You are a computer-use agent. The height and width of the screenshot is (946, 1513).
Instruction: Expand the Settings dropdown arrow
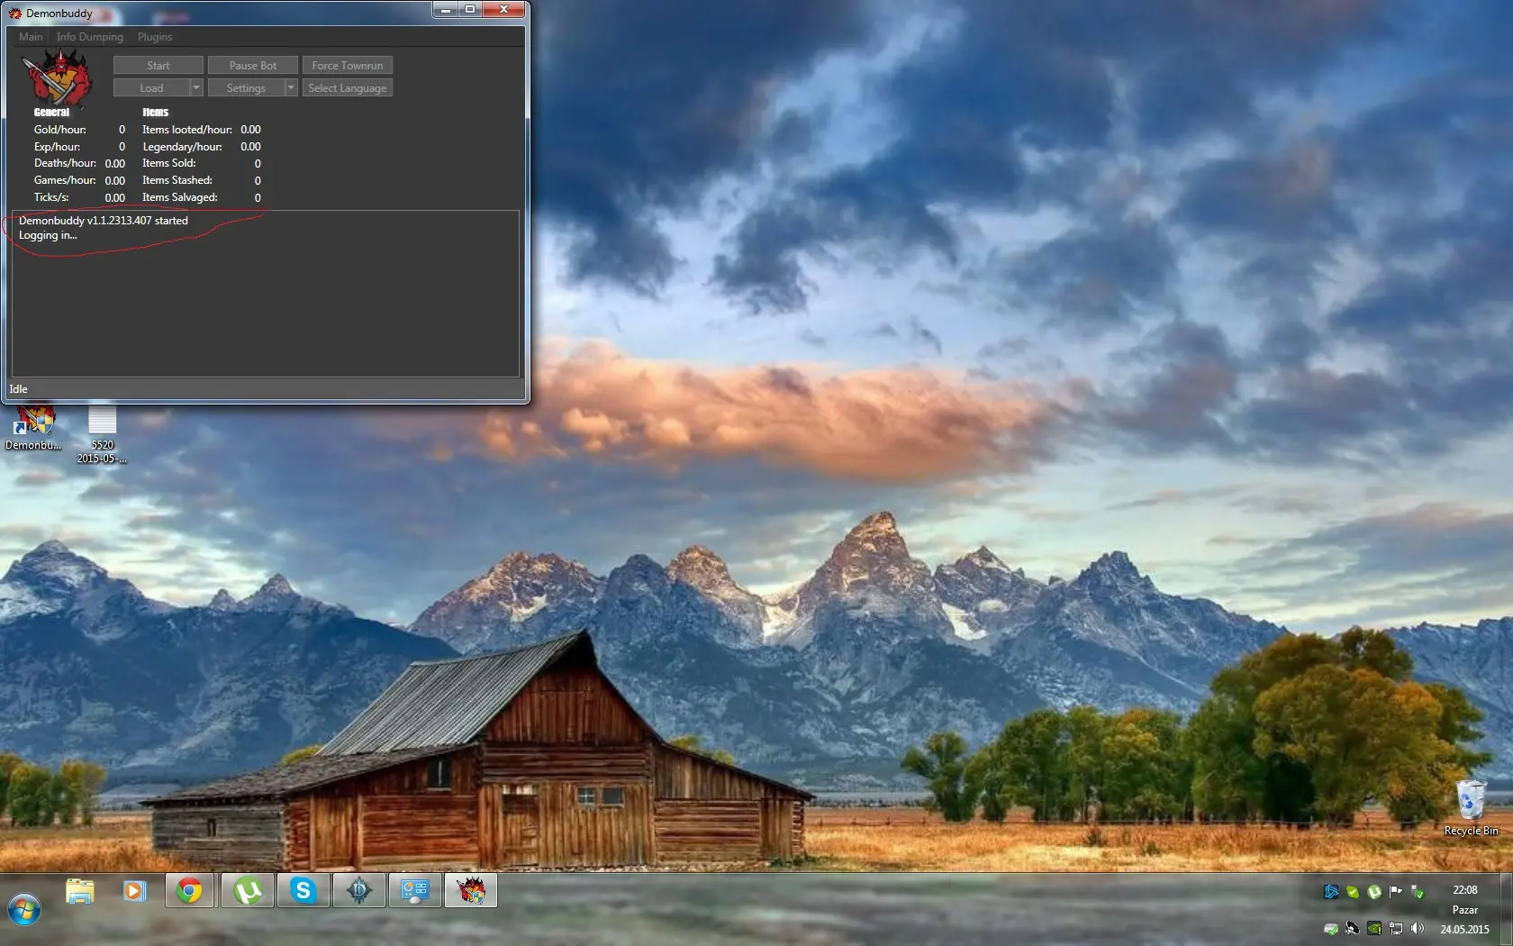click(291, 88)
